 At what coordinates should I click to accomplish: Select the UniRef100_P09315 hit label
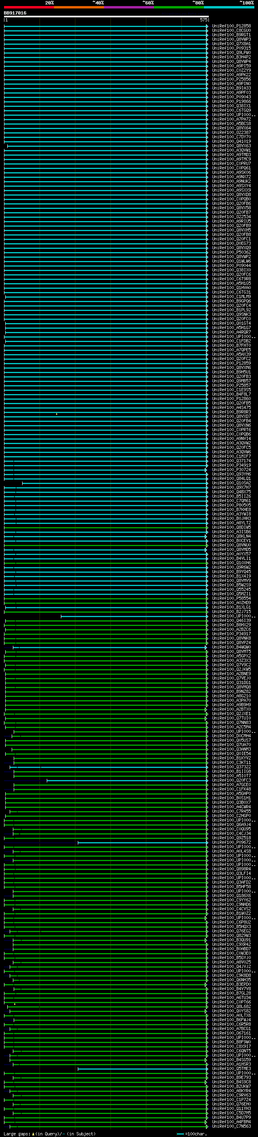click(x=231, y=48)
